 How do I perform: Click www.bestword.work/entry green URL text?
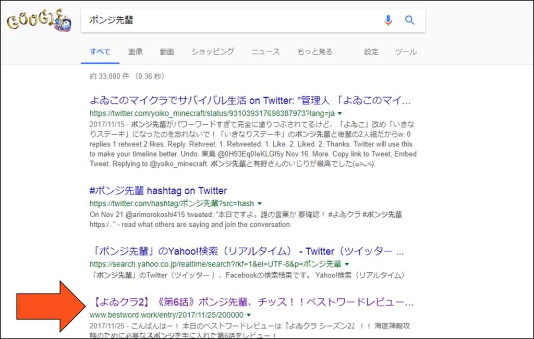tap(166, 315)
